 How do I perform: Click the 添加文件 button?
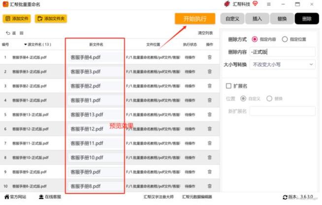(17, 19)
